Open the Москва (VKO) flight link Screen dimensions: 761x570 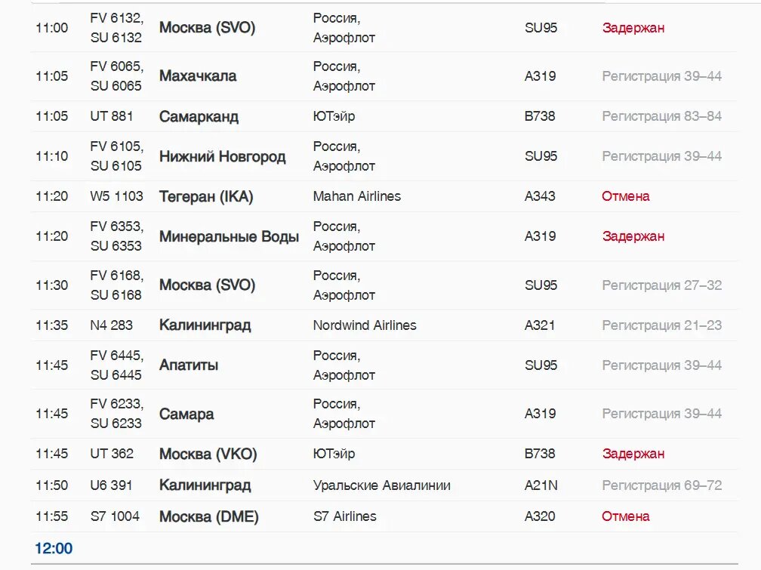pyautogui.click(x=208, y=454)
